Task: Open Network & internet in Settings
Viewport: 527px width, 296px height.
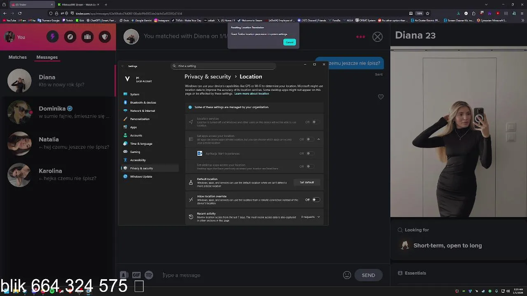Action: point(150,111)
